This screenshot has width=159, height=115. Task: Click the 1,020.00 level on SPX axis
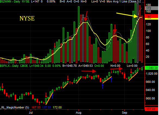[x=152, y=74]
